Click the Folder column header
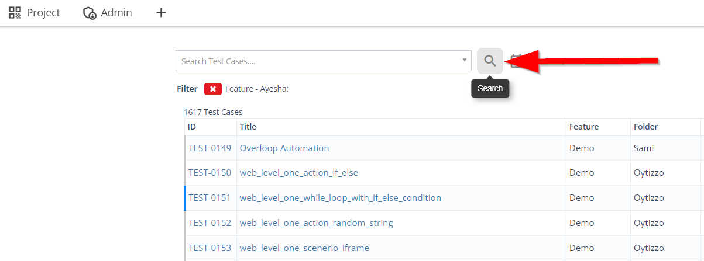 coord(645,127)
